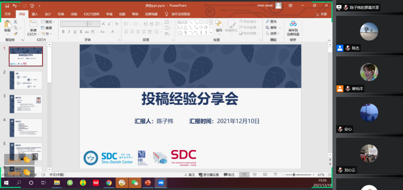The width and height of the screenshot is (403, 190).
Task: Start slideshow from beginning via quick access icon
Action: pos(32,6)
